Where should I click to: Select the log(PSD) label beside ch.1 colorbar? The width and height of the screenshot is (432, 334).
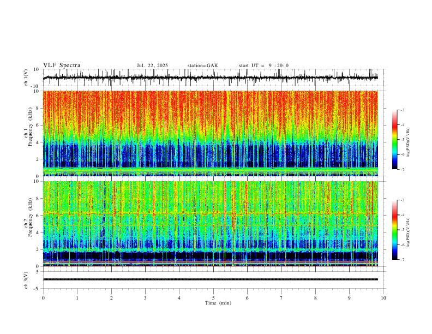pyautogui.click(x=408, y=142)
